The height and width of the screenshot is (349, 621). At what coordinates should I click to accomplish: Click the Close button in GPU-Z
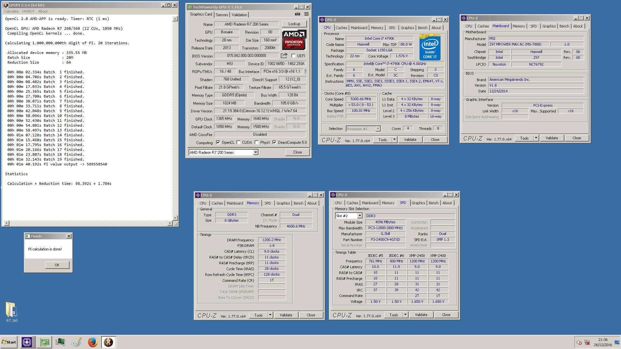pos(297,152)
